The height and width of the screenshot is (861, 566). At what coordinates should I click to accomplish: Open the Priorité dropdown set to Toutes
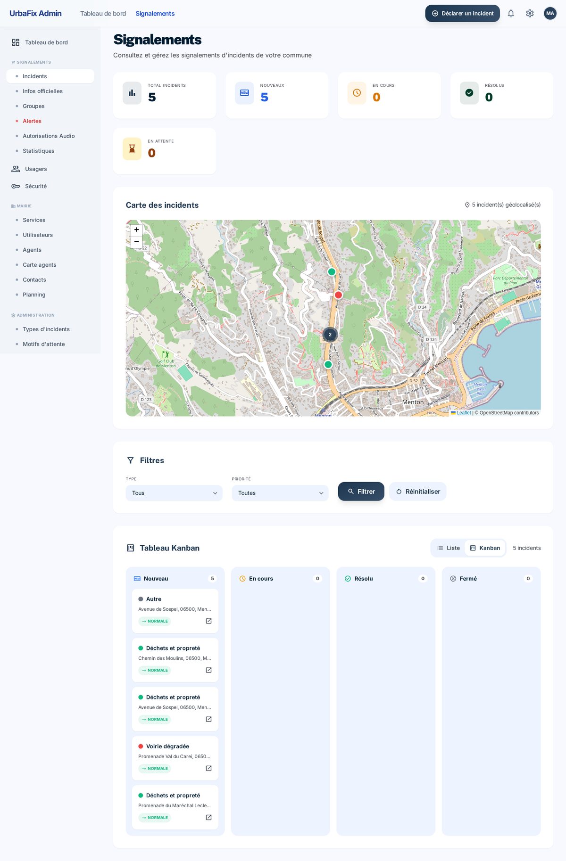(280, 493)
